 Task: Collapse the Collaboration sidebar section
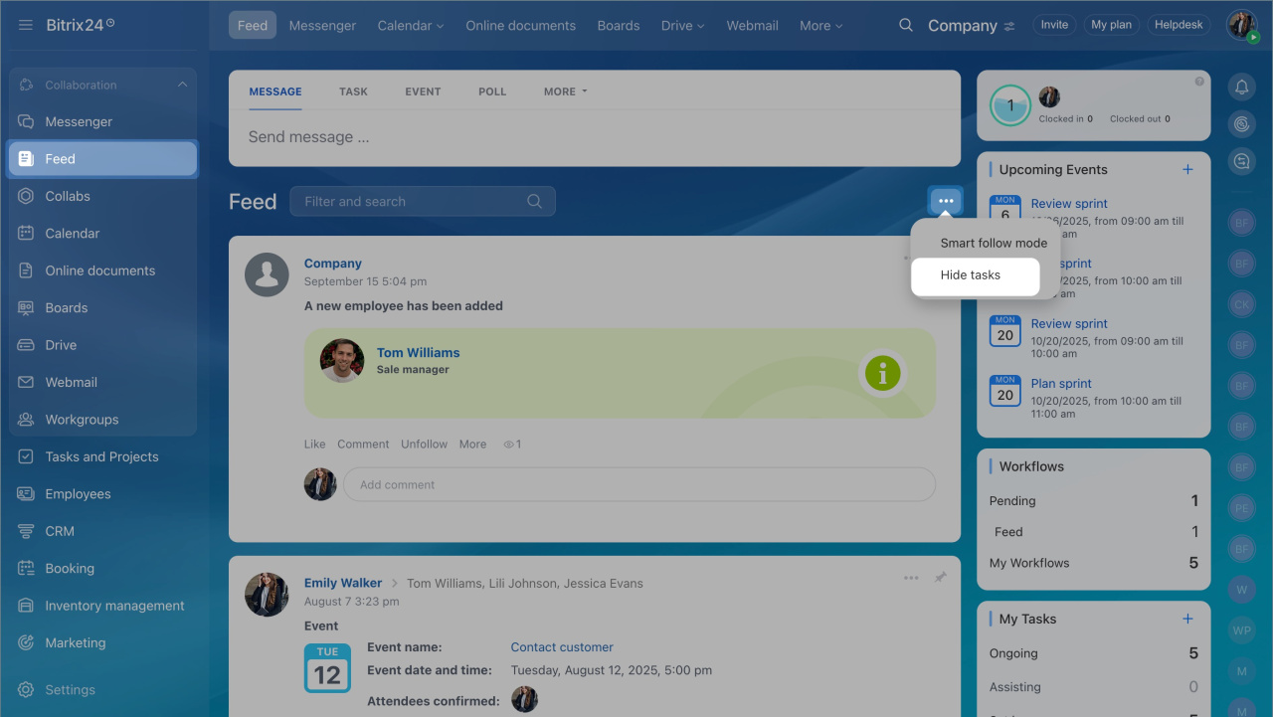[182, 86]
